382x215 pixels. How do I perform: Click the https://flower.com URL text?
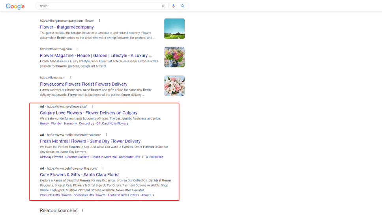tap(52, 78)
